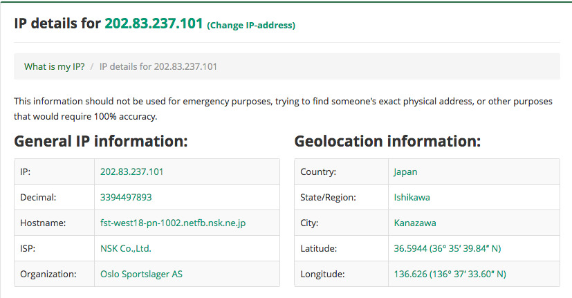Open hostname fst-west18-pn-1002.netfb.nsk.ne.jp

(173, 223)
